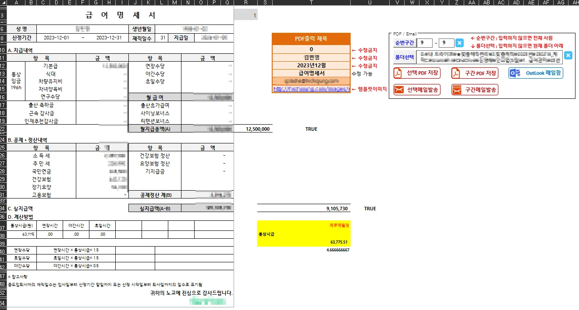The width and height of the screenshot is (579, 310).
Task: Select the B. 공제 • 정산내역 heading
Action: [28, 140]
